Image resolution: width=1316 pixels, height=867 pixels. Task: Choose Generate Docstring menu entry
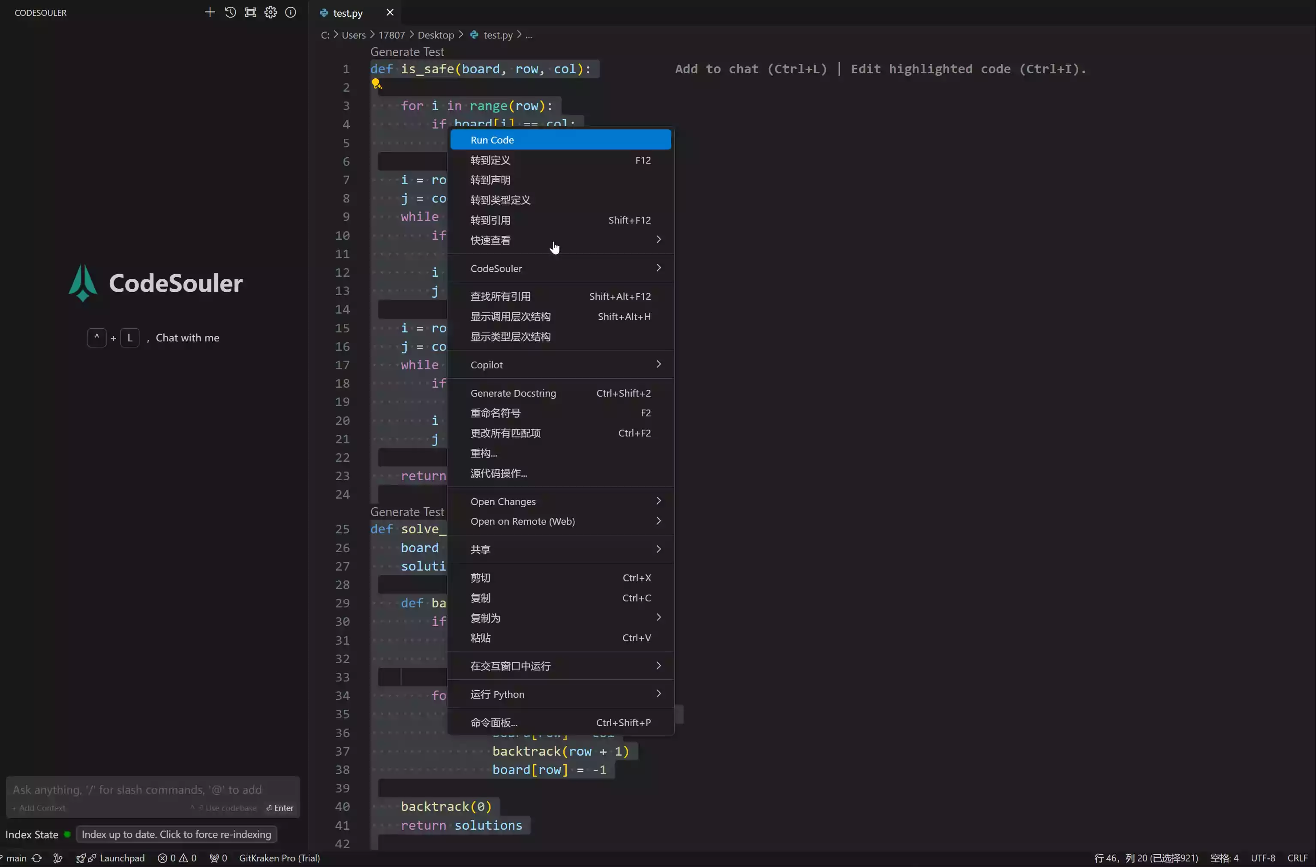(x=560, y=393)
